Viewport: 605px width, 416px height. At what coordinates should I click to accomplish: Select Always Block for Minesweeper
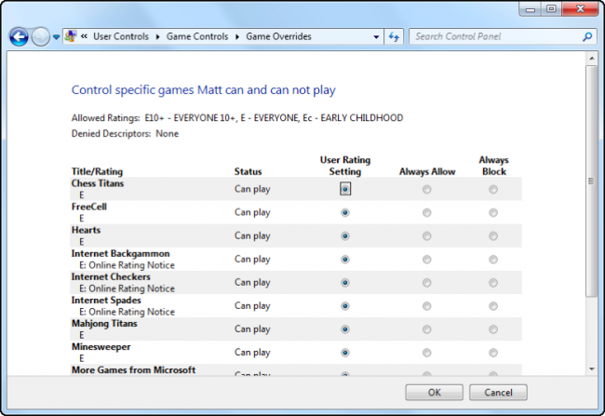(x=493, y=353)
